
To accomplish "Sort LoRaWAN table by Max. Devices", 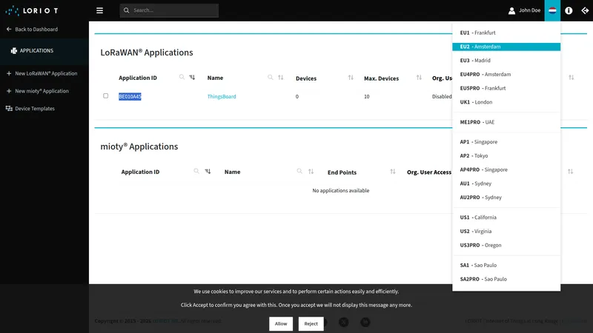I will (x=419, y=78).
